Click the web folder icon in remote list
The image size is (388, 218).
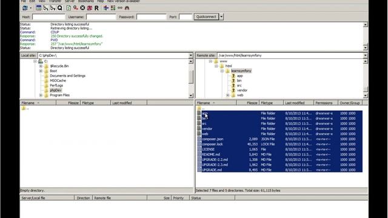[199, 134]
